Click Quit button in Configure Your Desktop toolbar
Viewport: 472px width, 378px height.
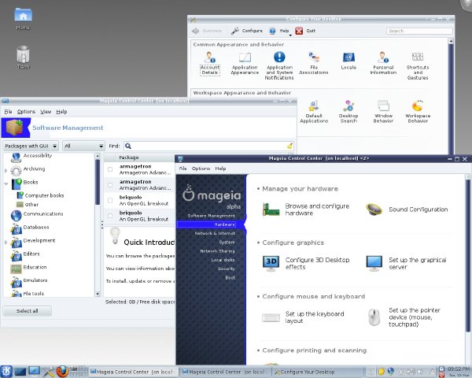[305, 31]
